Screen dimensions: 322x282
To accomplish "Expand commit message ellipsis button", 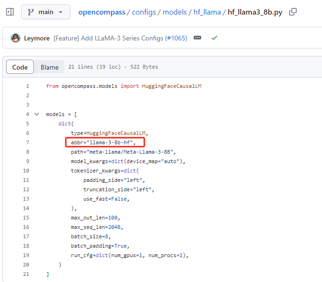I will click(x=197, y=38).
